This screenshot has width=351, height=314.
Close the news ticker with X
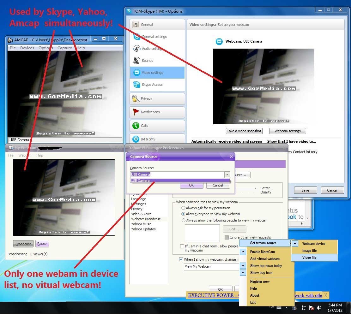point(325,295)
